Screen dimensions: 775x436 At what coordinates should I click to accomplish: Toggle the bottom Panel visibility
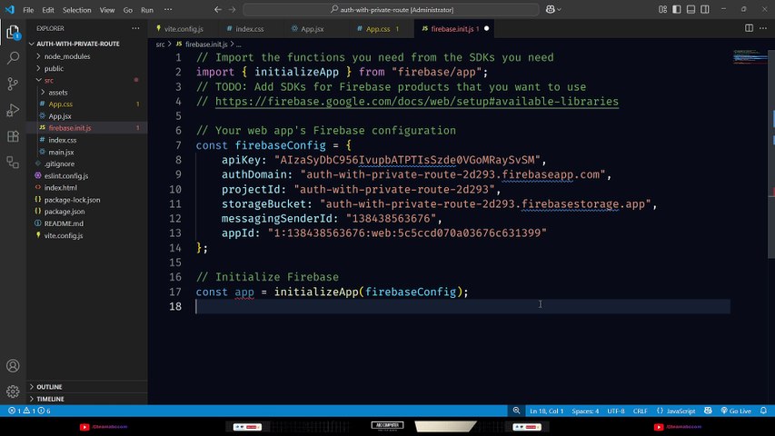pos(691,9)
